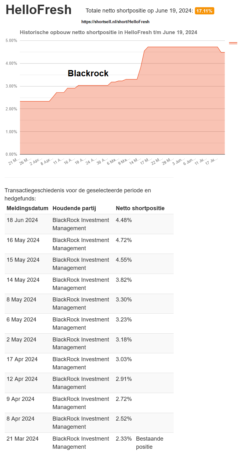Click the 15 May 2024 date cell
239x475 pixels.
point(23,260)
